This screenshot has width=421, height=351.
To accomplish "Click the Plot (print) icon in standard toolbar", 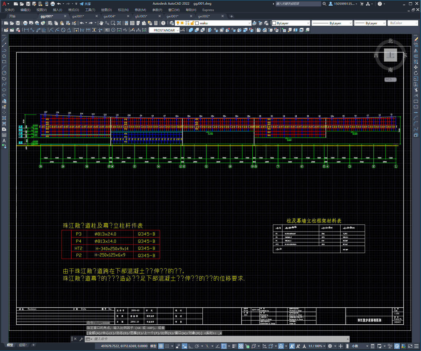I will 25,23.
